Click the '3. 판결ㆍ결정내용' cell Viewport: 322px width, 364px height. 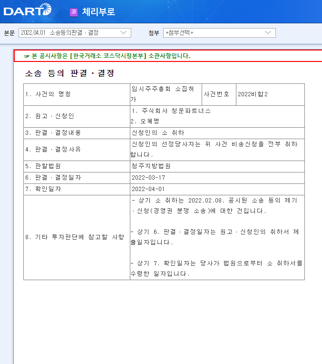[77, 133]
